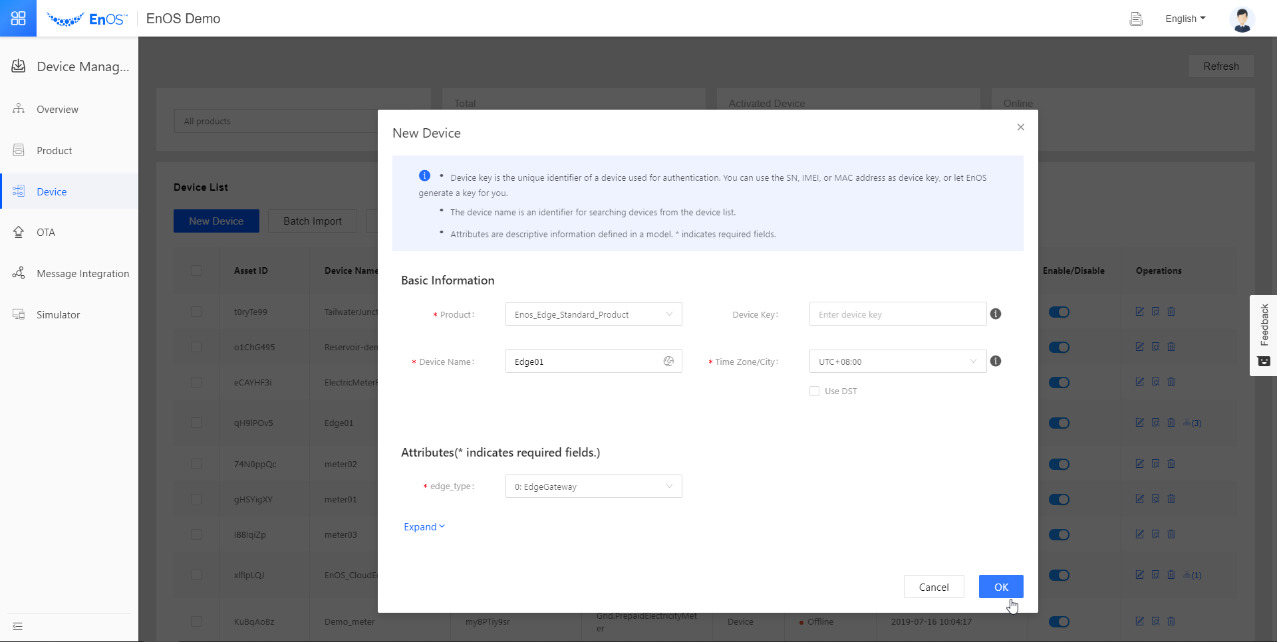Image resolution: width=1277 pixels, height=642 pixels.
Task: View details of device qH9lPOv5
Action: 1156,423
